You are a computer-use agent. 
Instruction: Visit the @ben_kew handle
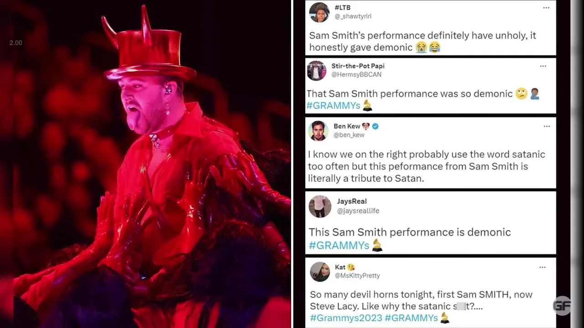click(349, 135)
